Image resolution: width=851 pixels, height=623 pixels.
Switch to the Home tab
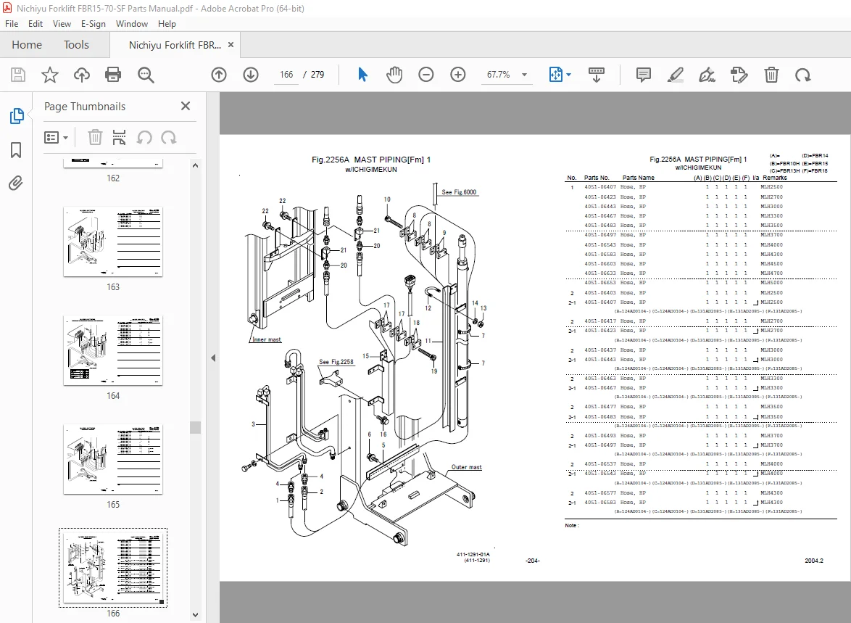[27, 44]
